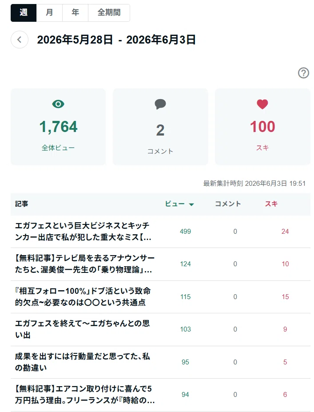Click the red heart スキ icon
This screenshot has width=314, height=412.
click(x=262, y=104)
